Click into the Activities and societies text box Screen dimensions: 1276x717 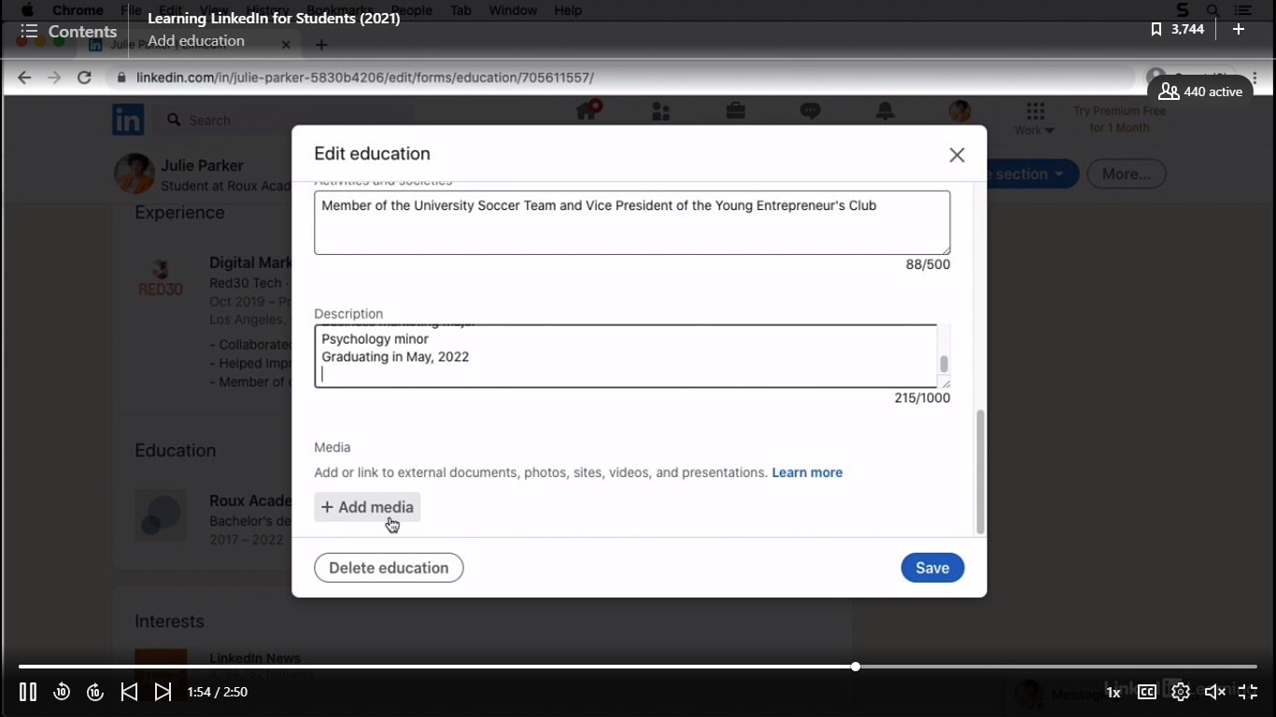631,222
